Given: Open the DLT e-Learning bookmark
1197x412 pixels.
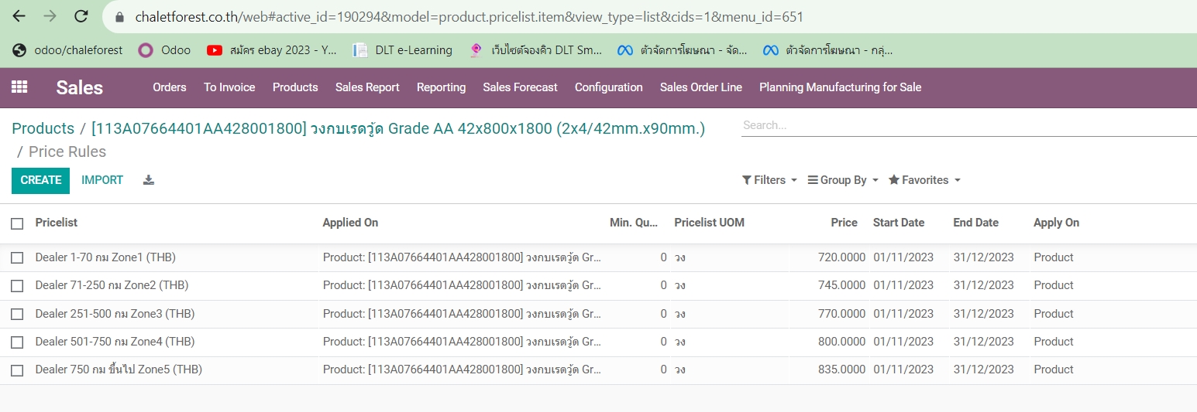Looking at the screenshot, I should 403,50.
